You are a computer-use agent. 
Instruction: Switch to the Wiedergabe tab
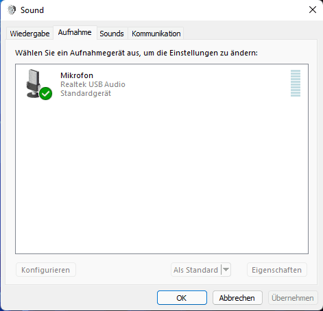(29, 34)
